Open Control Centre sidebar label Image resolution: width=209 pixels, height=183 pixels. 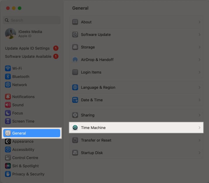(25, 158)
